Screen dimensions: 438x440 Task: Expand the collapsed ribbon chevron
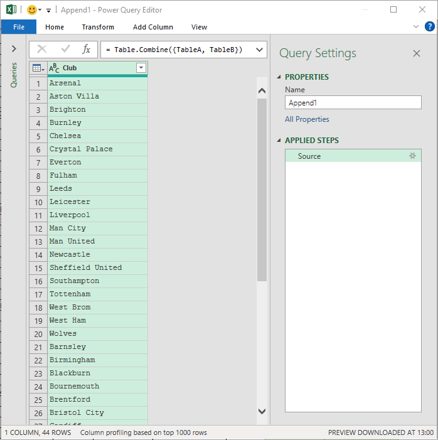[x=416, y=27]
